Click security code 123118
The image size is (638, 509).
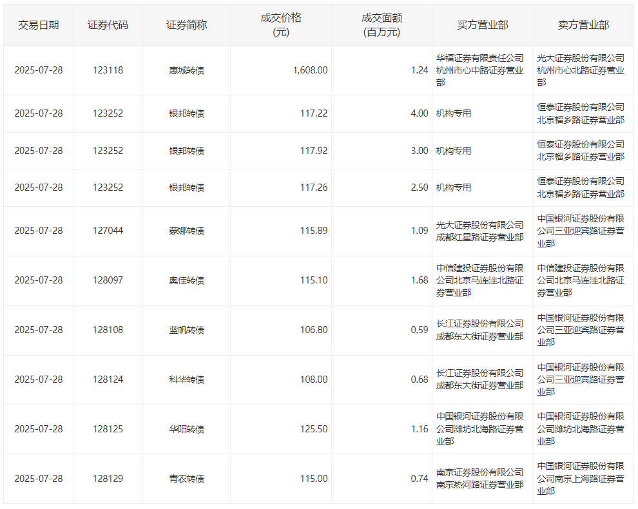108,70
